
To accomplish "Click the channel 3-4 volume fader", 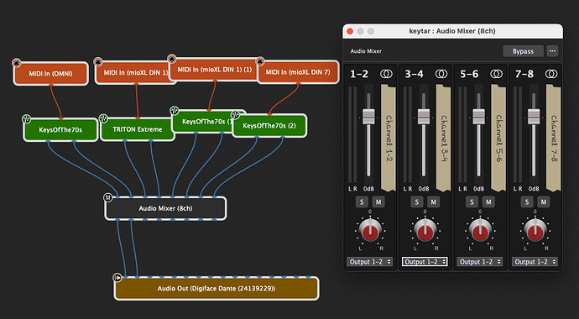I will [x=424, y=117].
